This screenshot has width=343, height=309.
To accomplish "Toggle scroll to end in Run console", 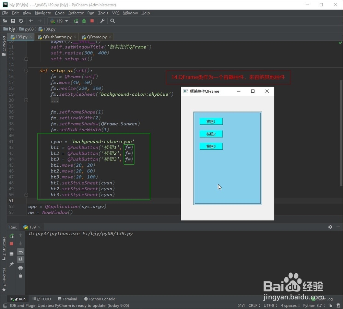I will (20, 260).
